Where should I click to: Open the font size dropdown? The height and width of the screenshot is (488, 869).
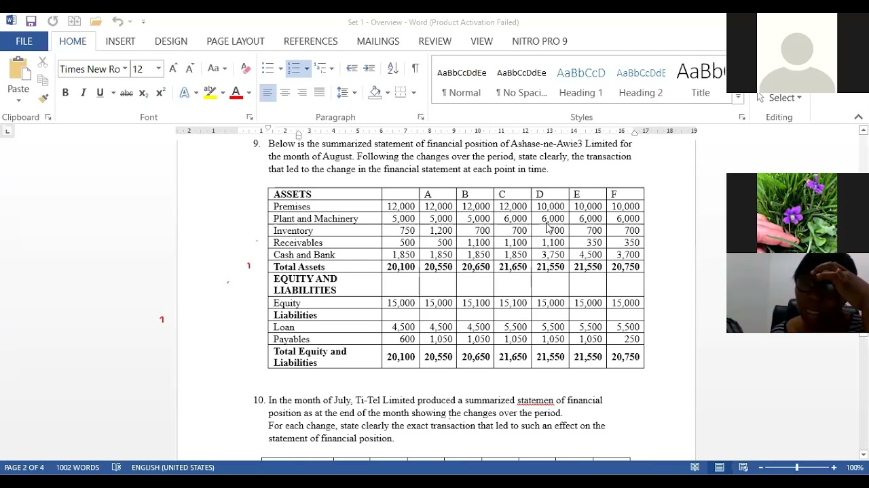[x=158, y=68]
